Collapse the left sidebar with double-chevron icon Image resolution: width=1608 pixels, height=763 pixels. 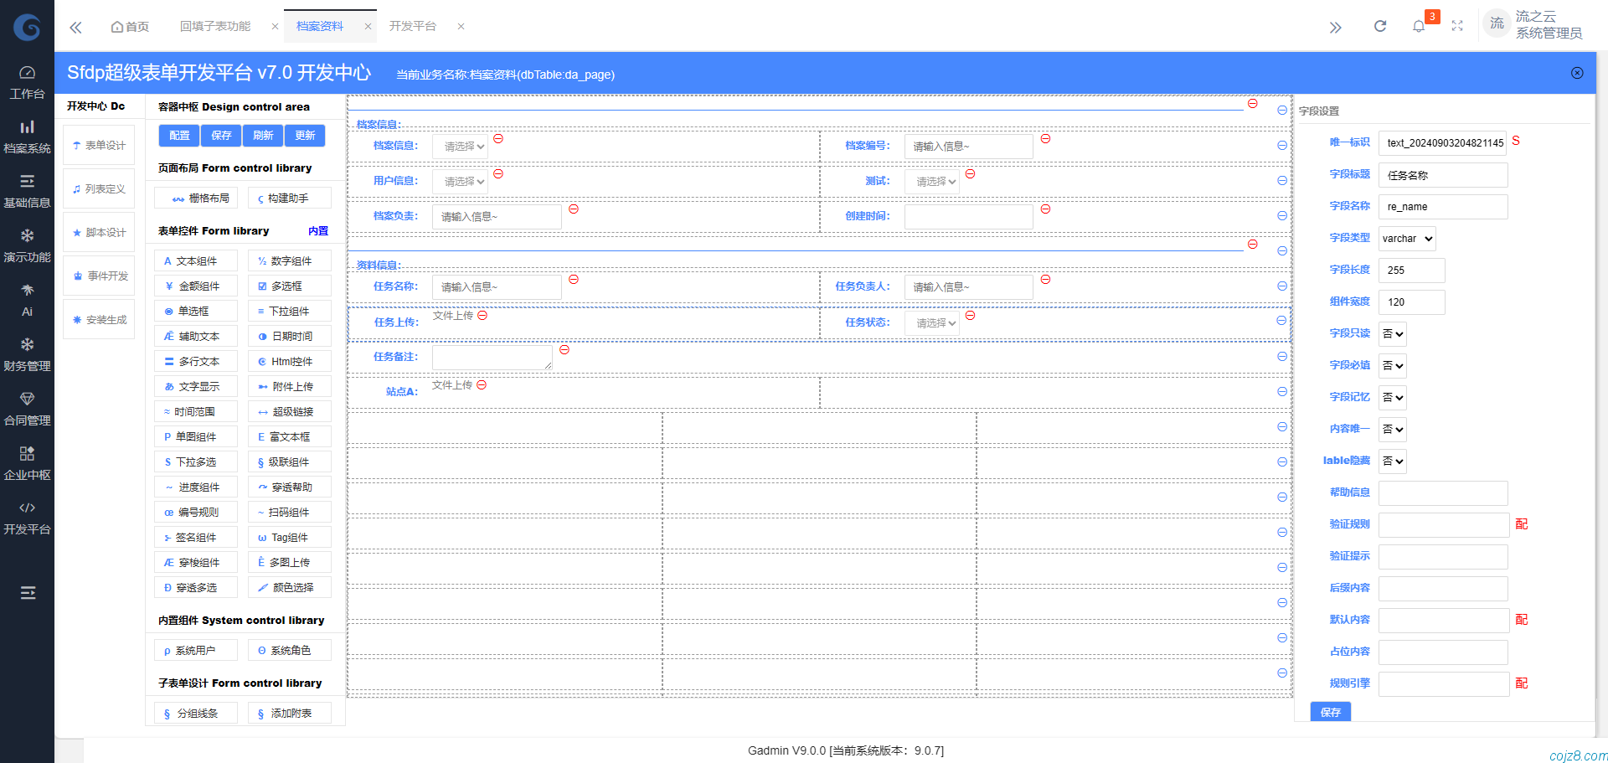point(75,27)
